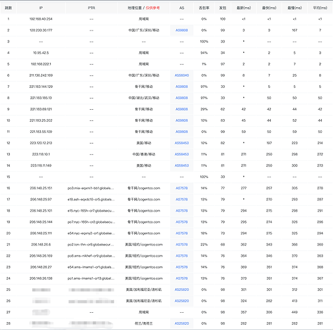Select IP 221.183.55.109 cell

pos(41,132)
